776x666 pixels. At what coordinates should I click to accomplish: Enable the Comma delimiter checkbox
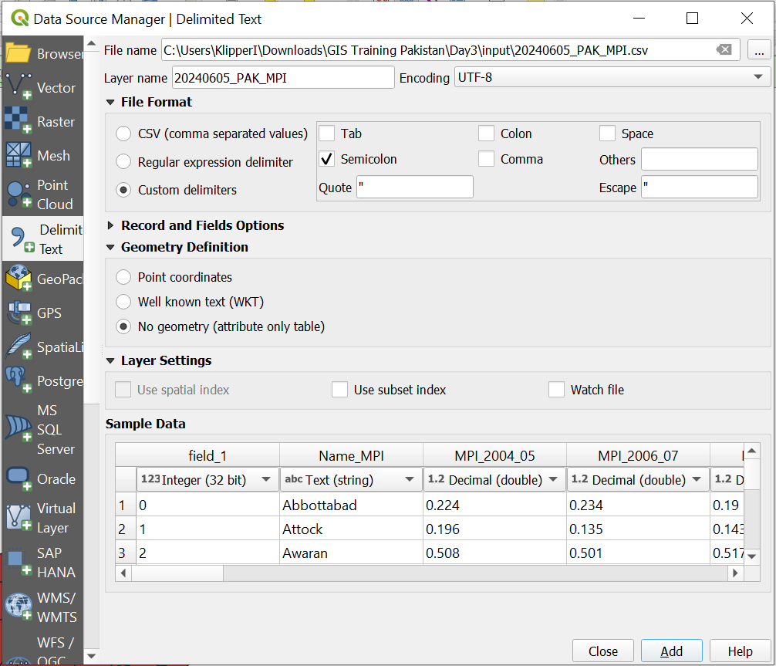click(486, 159)
